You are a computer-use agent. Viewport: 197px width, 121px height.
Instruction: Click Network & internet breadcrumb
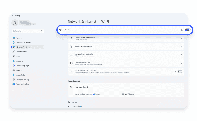click(x=82, y=22)
